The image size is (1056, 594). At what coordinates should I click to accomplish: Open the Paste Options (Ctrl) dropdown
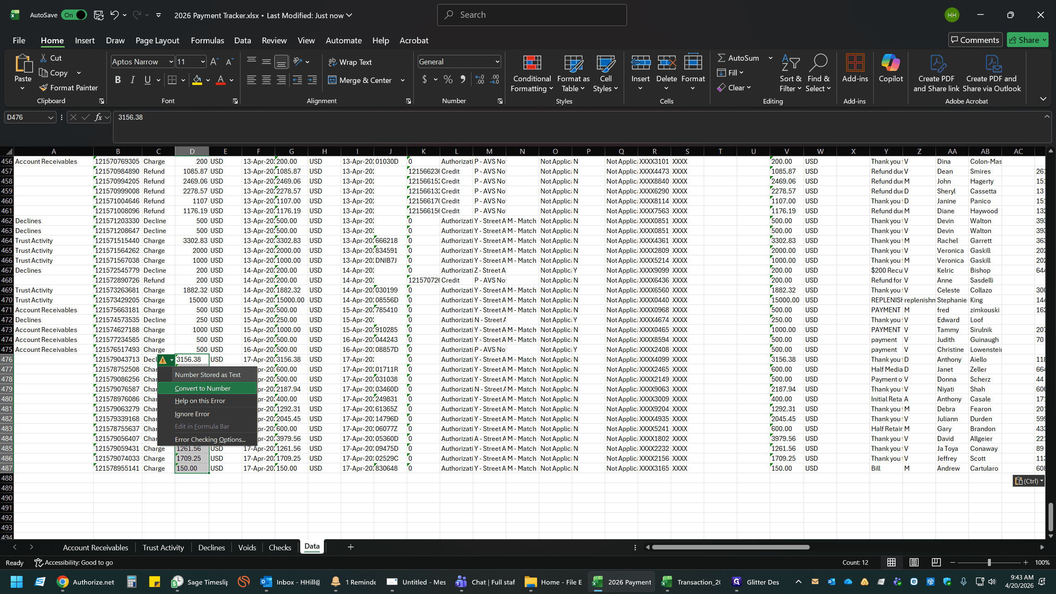point(1029,481)
